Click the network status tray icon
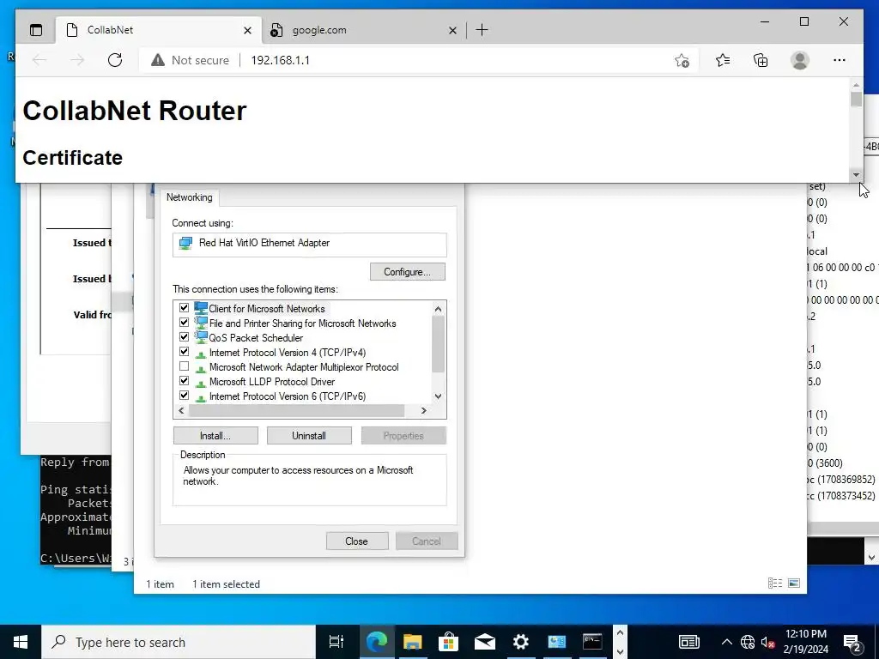This screenshot has width=879, height=659. pyautogui.click(x=748, y=642)
